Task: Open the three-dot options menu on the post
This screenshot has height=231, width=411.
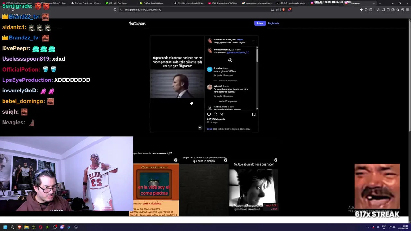Action: click(x=254, y=41)
